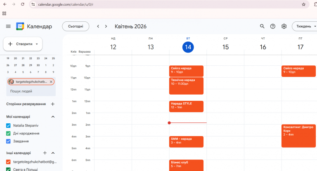Bookmark this page with star icon

(303, 5)
